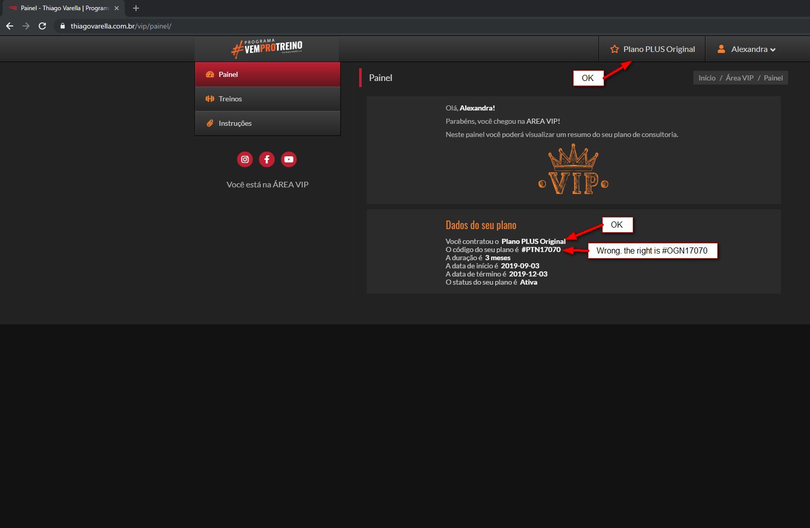This screenshot has height=528, width=810.
Task: Click the Treinos dumbbell icon
Action: 210,99
